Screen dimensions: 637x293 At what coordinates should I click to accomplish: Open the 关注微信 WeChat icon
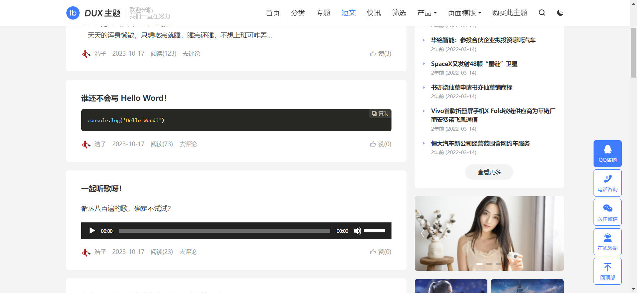pyautogui.click(x=607, y=209)
